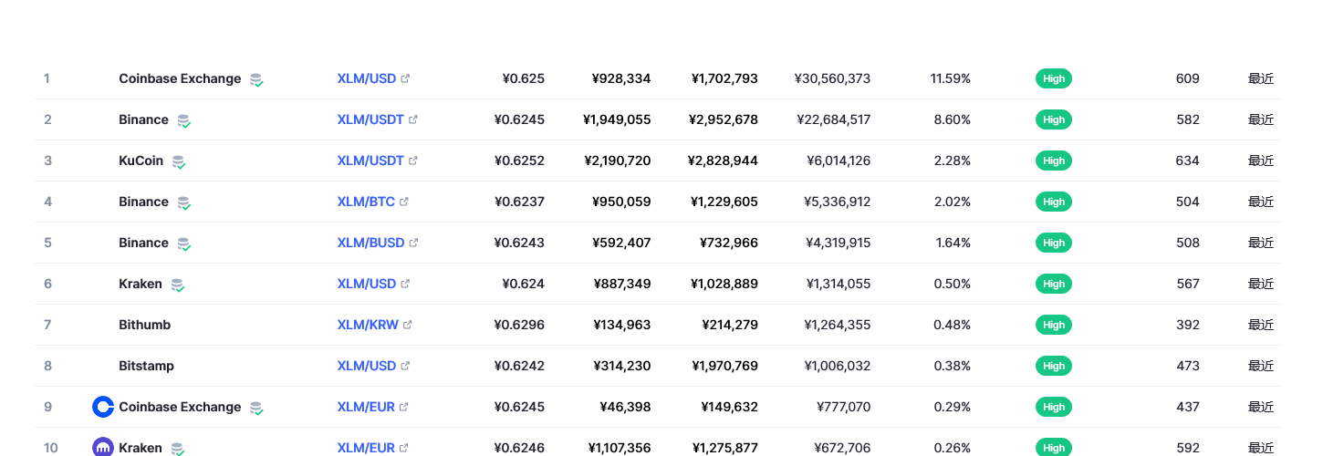Open the external link icon after XLM/BUSD
The width and height of the screenshot is (1323, 456).
413,243
